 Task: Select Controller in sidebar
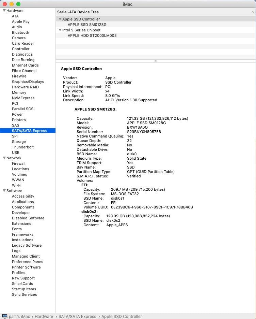[x=21, y=49]
